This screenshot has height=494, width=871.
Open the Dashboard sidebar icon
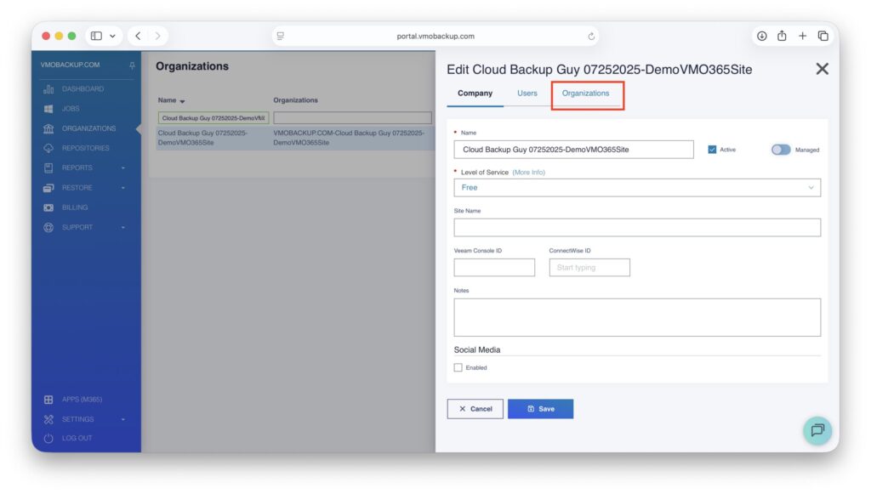coord(48,89)
